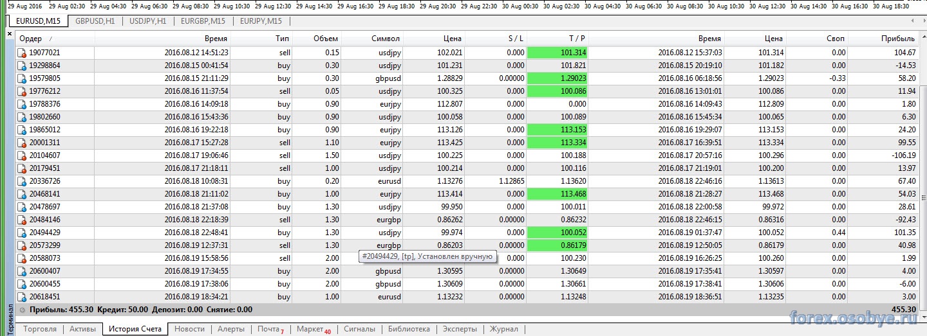The image size is (927, 336).
Task: Click the order icon for order 20104607
Action: point(22,155)
